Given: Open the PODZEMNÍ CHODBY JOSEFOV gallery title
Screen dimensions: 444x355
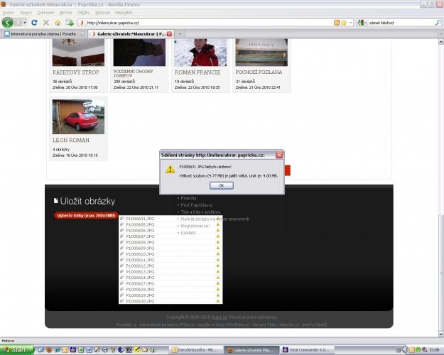Looking at the screenshot, I should click(x=134, y=73).
